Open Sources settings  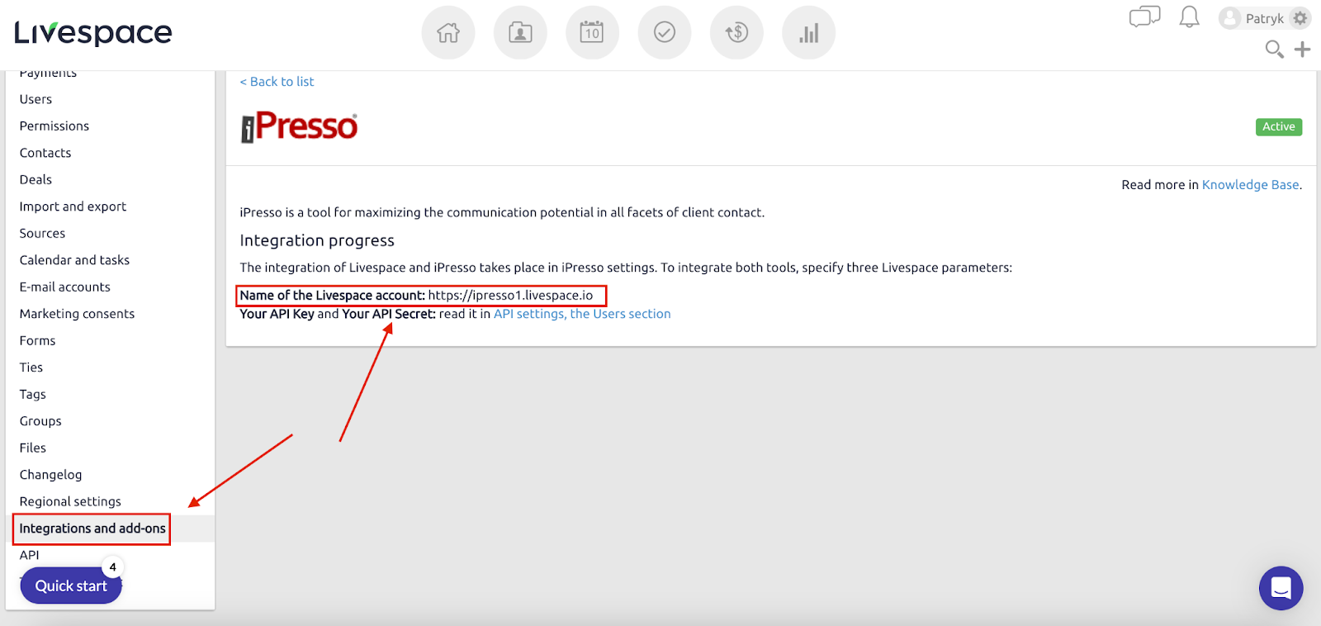(x=42, y=234)
